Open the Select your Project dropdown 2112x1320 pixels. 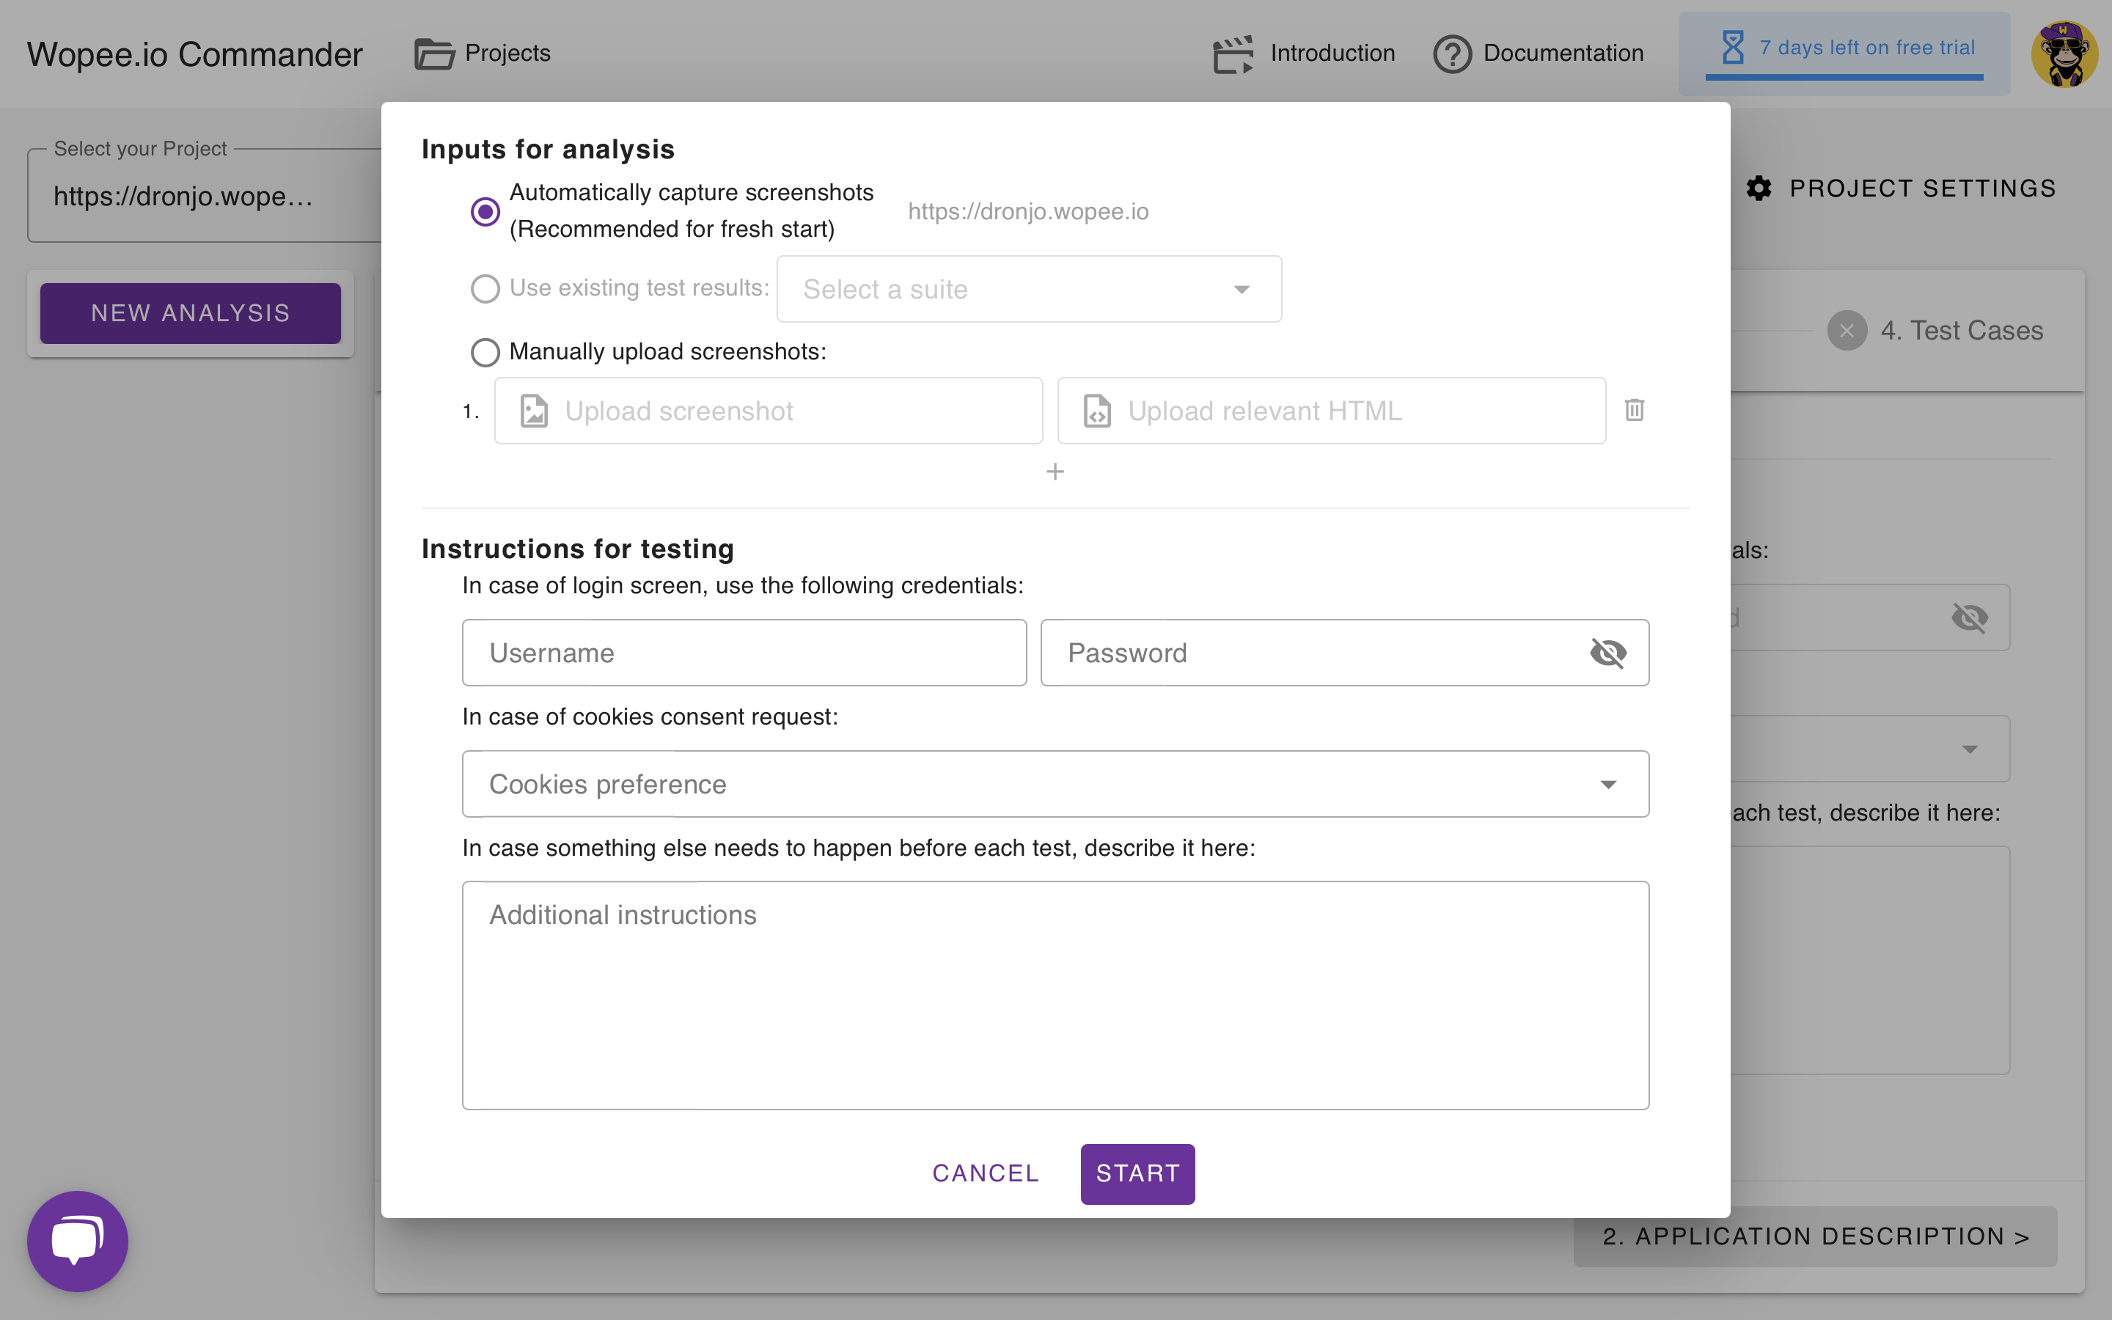(x=205, y=196)
